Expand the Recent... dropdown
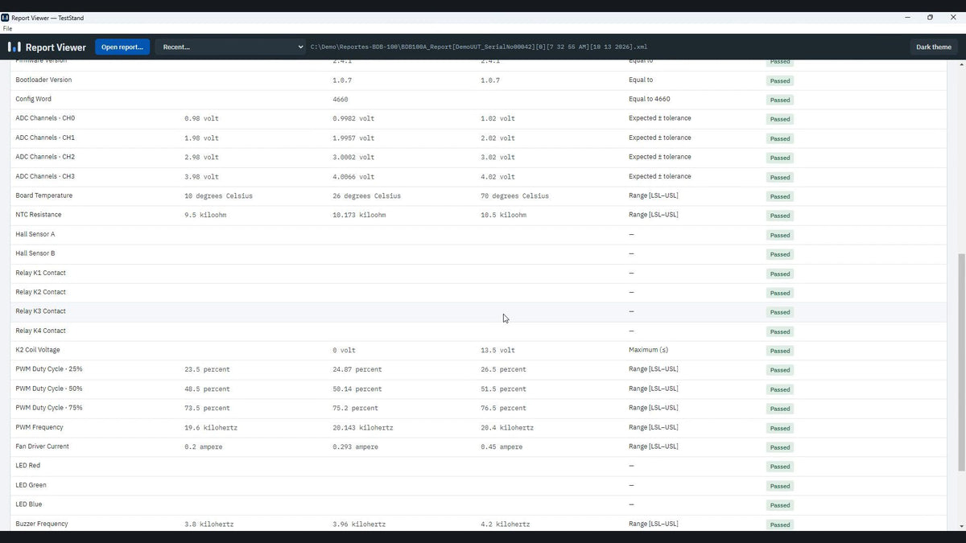 point(230,47)
